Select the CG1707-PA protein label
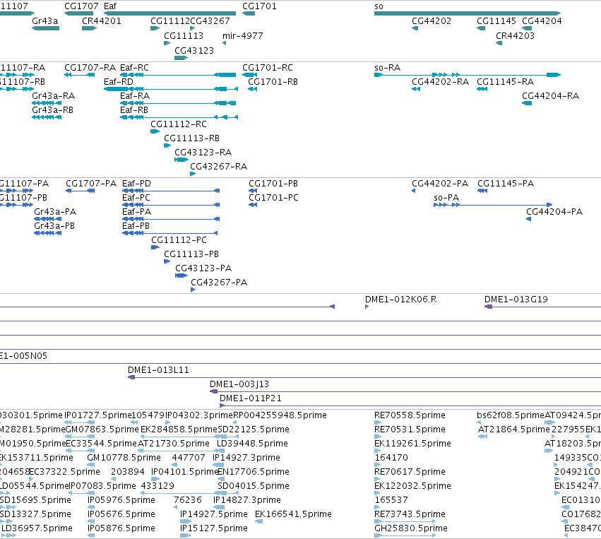 91,184
